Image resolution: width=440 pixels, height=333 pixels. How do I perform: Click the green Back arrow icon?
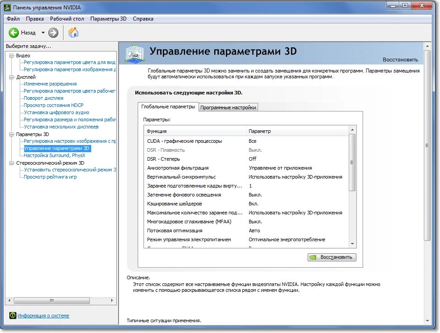point(14,33)
